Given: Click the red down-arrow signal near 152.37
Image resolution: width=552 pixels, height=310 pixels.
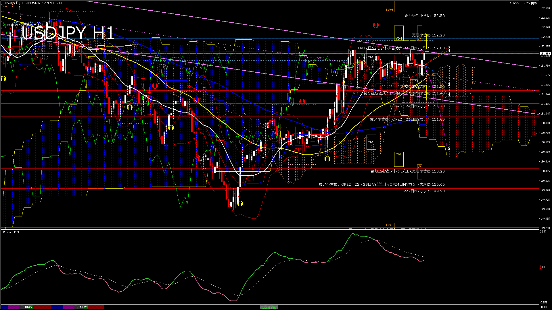Looking at the screenshot, I should point(375,25).
